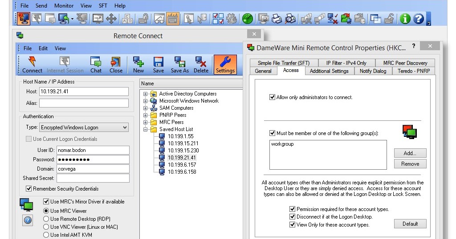Click the lightning monitor Connect icon in top toolbar

click(x=24, y=19)
